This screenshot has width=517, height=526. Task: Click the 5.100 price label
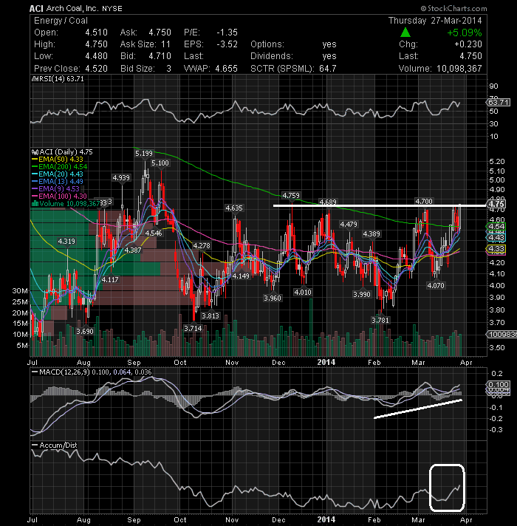(x=160, y=163)
